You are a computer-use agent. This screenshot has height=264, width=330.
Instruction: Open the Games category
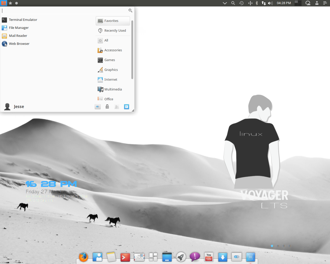click(x=113, y=60)
